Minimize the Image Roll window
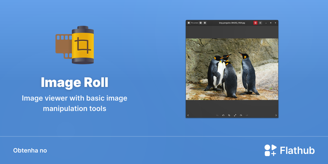Viewport: 328px width, 164px height. click(266, 23)
